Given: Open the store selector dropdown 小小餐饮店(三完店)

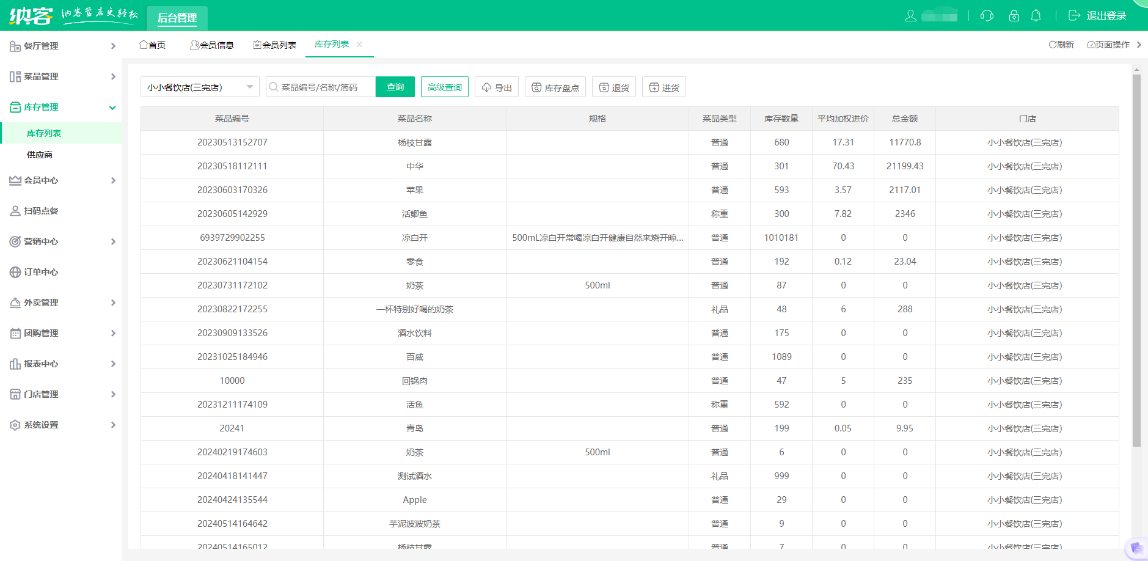Looking at the screenshot, I should click(200, 87).
